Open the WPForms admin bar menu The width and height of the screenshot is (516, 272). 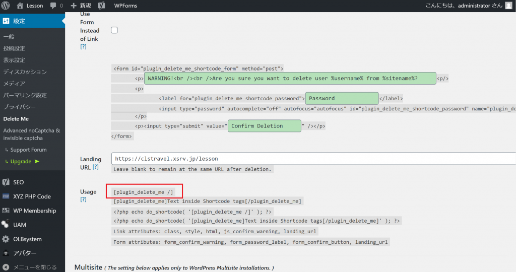[x=125, y=6]
